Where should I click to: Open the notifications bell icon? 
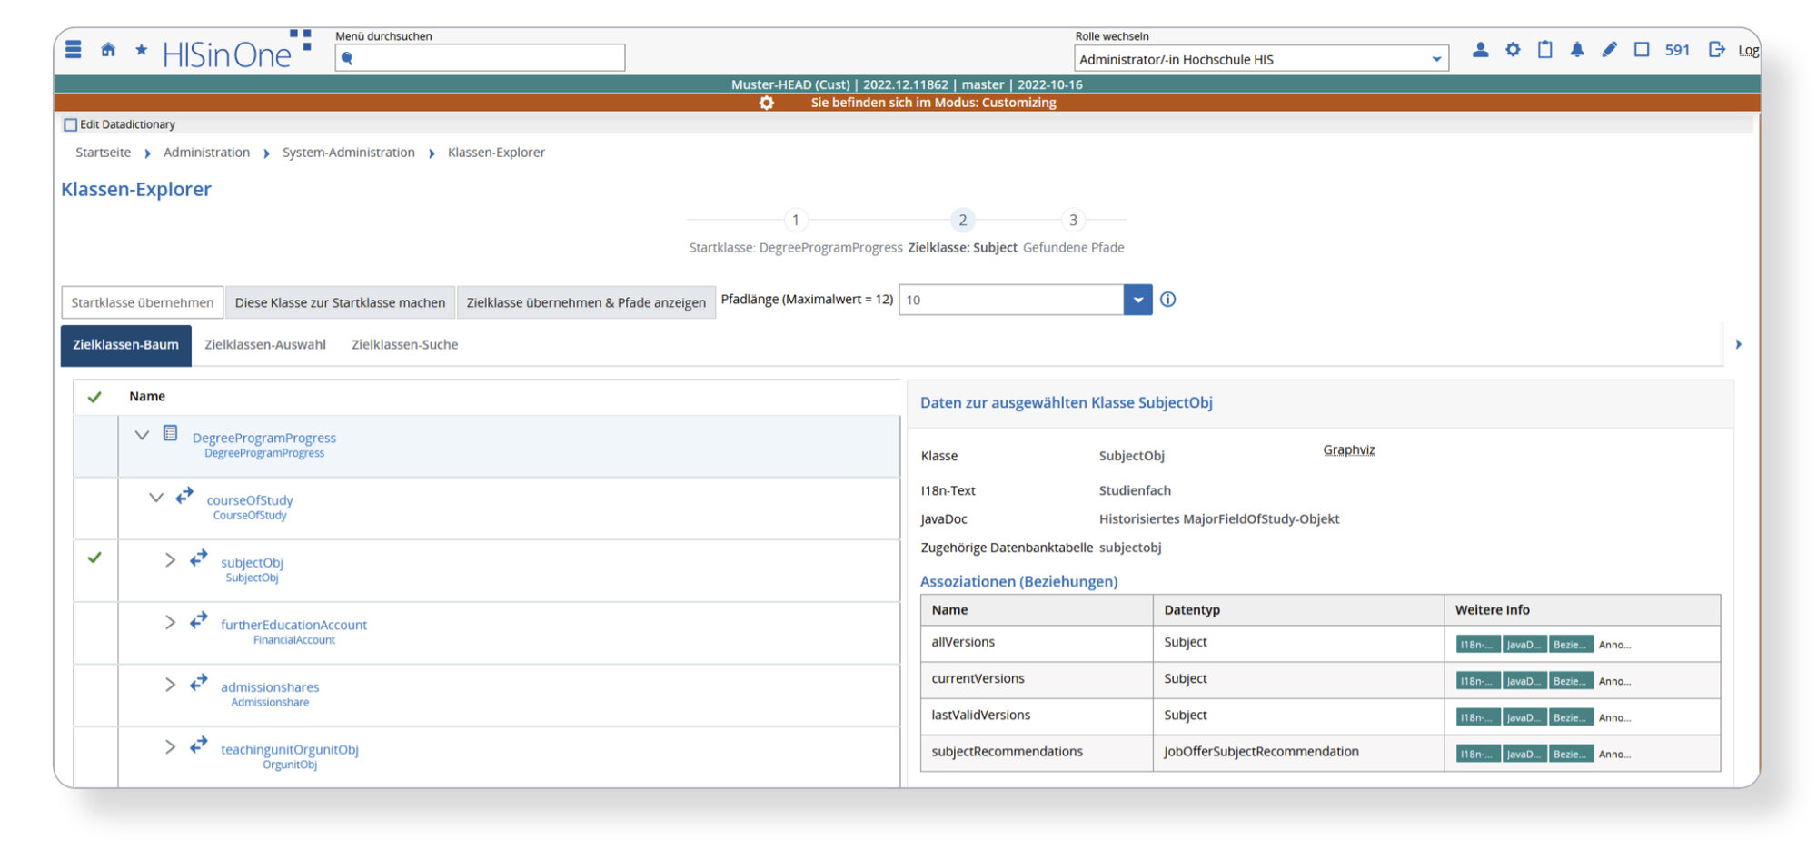pyautogui.click(x=1577, y=50)
